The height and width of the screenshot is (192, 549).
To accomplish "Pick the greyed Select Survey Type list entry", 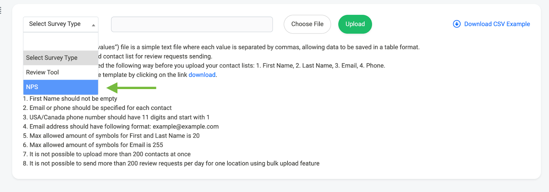I will click(60, 58).
